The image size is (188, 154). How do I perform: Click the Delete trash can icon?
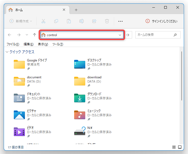pyautogui.click(x=107, y=21)
